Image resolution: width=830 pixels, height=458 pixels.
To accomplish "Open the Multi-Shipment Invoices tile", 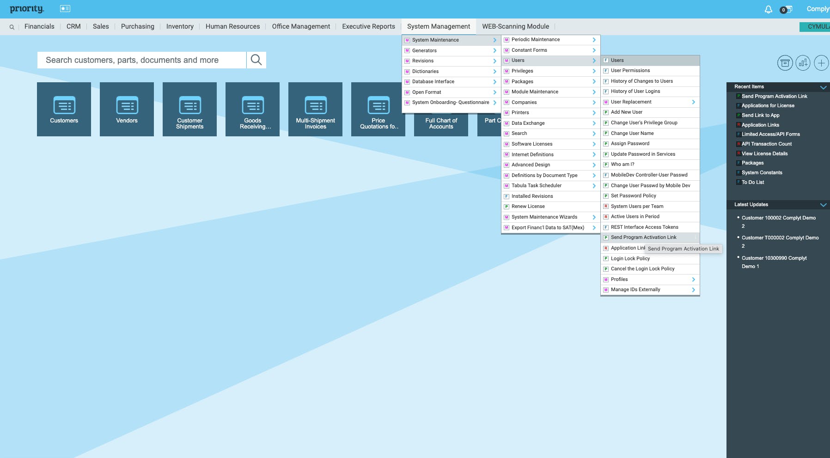I will 315,109.
